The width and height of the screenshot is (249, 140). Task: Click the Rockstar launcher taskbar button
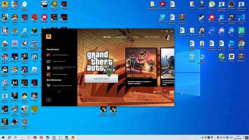coord(73,137)
